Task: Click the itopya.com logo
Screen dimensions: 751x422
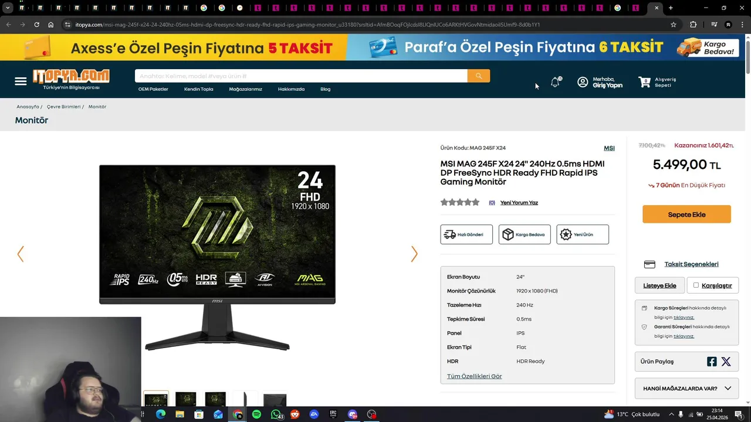Action: (71, 79)
